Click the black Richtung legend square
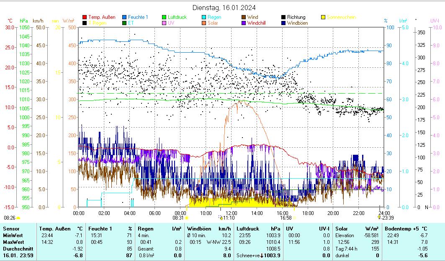 [284, 18]
